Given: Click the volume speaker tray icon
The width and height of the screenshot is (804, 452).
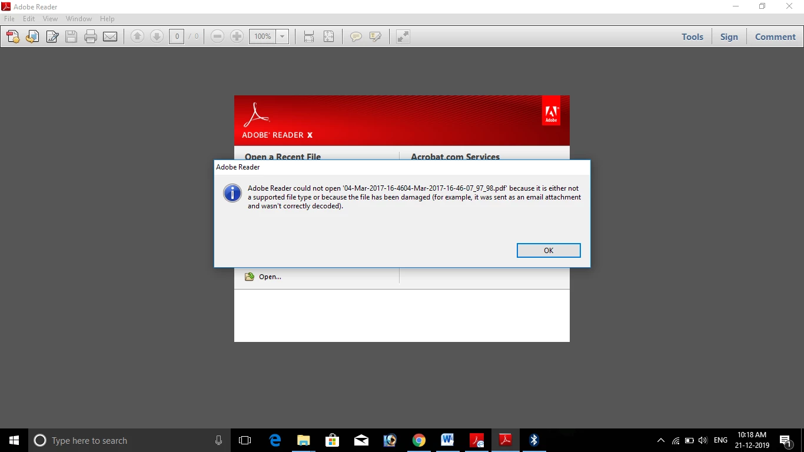Looking at the screenshot, I should point(703,440).
